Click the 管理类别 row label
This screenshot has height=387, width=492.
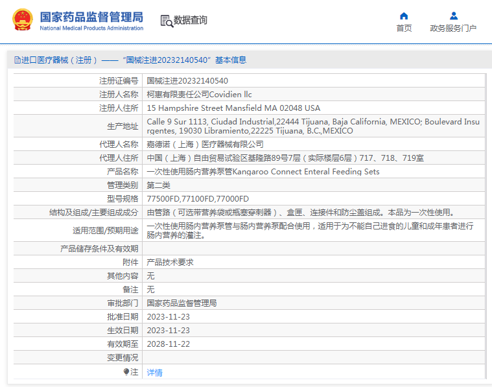(123, 185)
